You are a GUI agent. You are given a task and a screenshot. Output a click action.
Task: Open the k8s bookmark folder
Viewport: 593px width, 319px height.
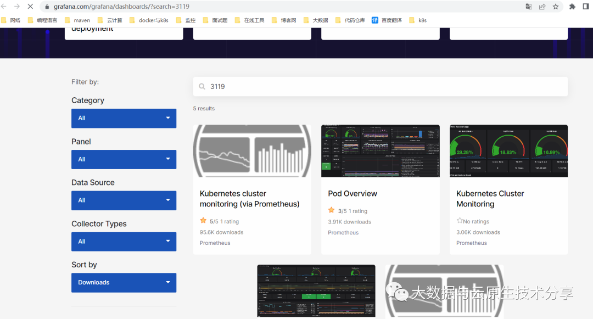tap(418, 20)
